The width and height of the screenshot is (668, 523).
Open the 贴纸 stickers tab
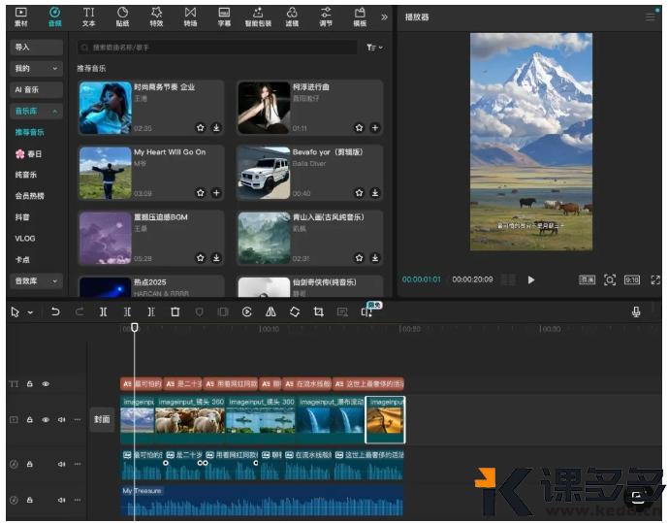(x=122, y=16)
